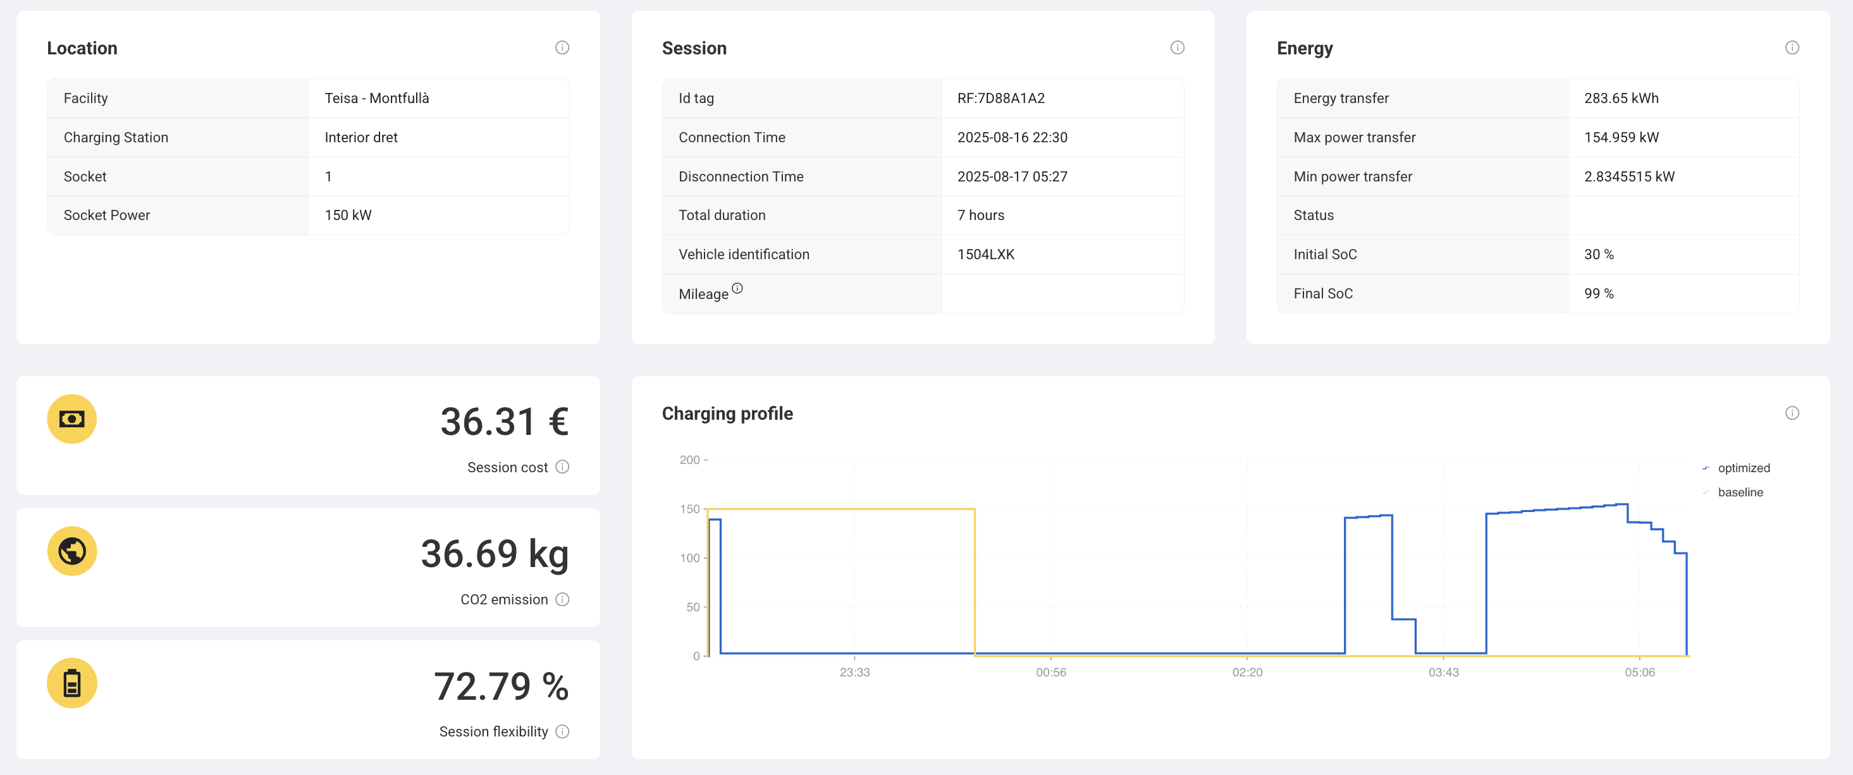Click the CO2 emission info icon

[x=562, y=599]
